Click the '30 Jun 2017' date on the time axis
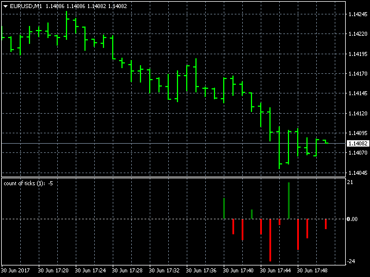 pos(16,271)
